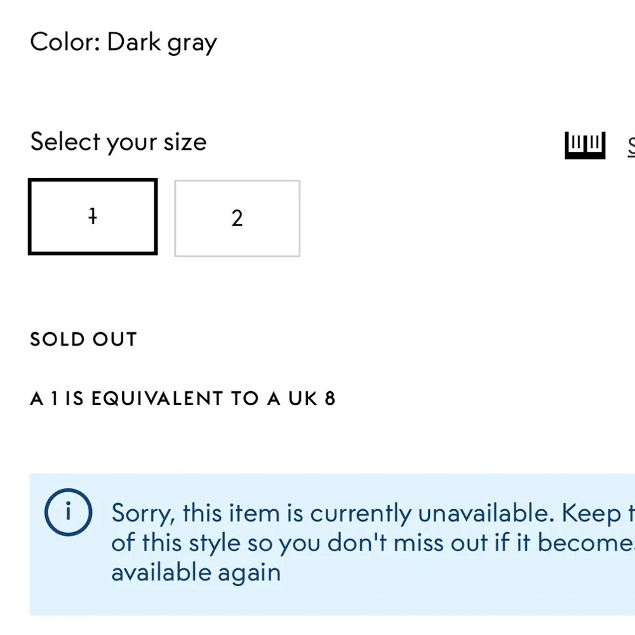The width and height of the screenshot is (635, 635).
Task: Click the 'Dark gray' color name text
Action: [x=162, y=43]
